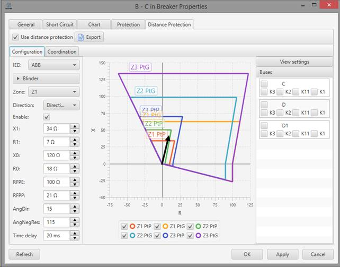The height and width of the screenshot is (267, 340).
Task: Switch to the General tab
Action: point(26,24)
